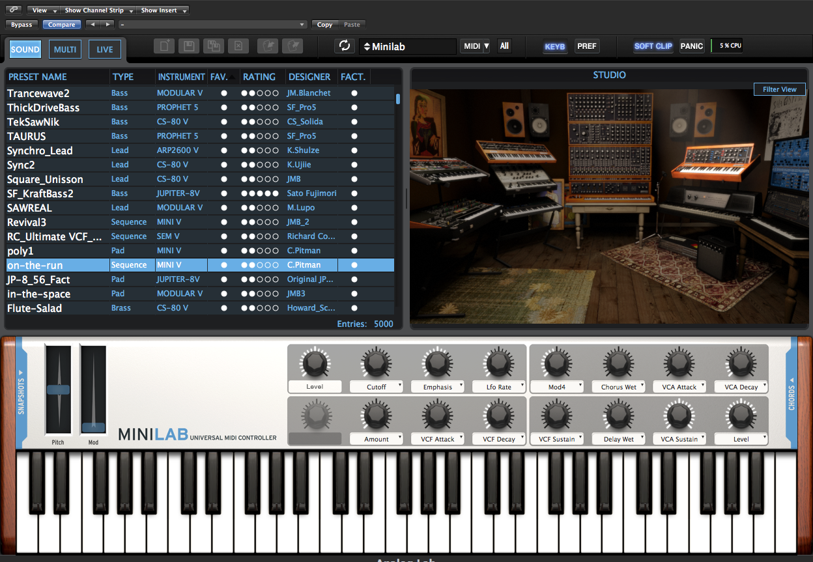Click the Emphasis knob
Screen dimensions: 813x562
(x=437, y=363)
